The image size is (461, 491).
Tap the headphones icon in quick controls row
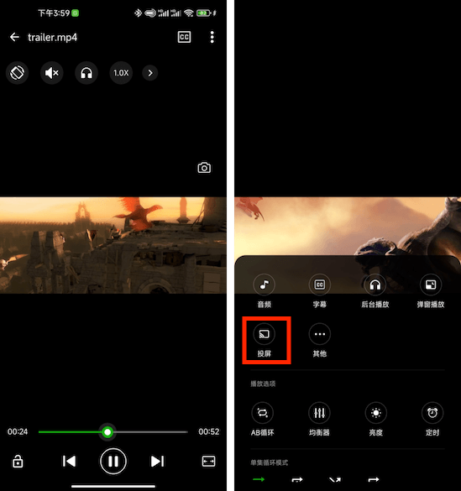[x=86, y=73]
